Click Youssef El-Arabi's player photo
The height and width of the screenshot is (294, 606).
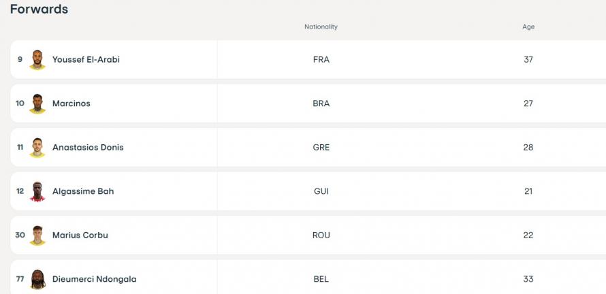point(37,60)
